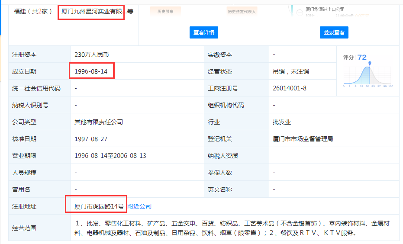Click the 实缴资本 label cell
The image size is (403, 244).
(x=236, y=55)
